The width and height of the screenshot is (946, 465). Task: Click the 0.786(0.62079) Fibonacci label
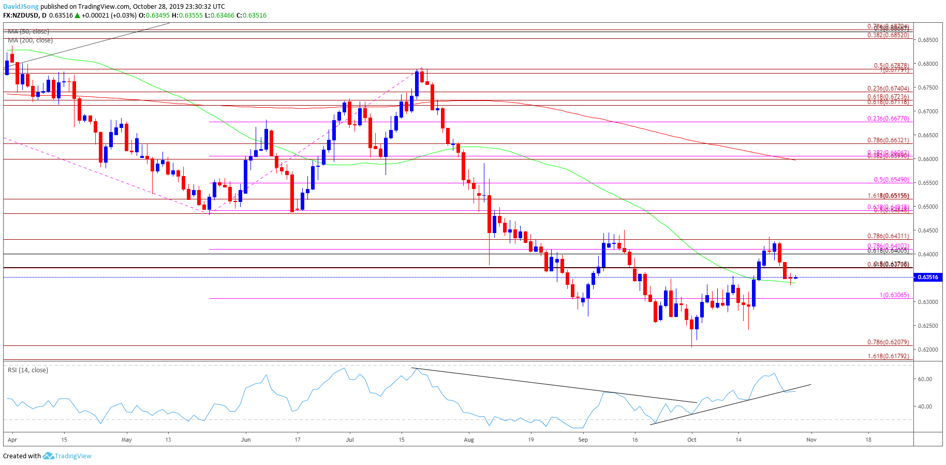coord(888,342)
